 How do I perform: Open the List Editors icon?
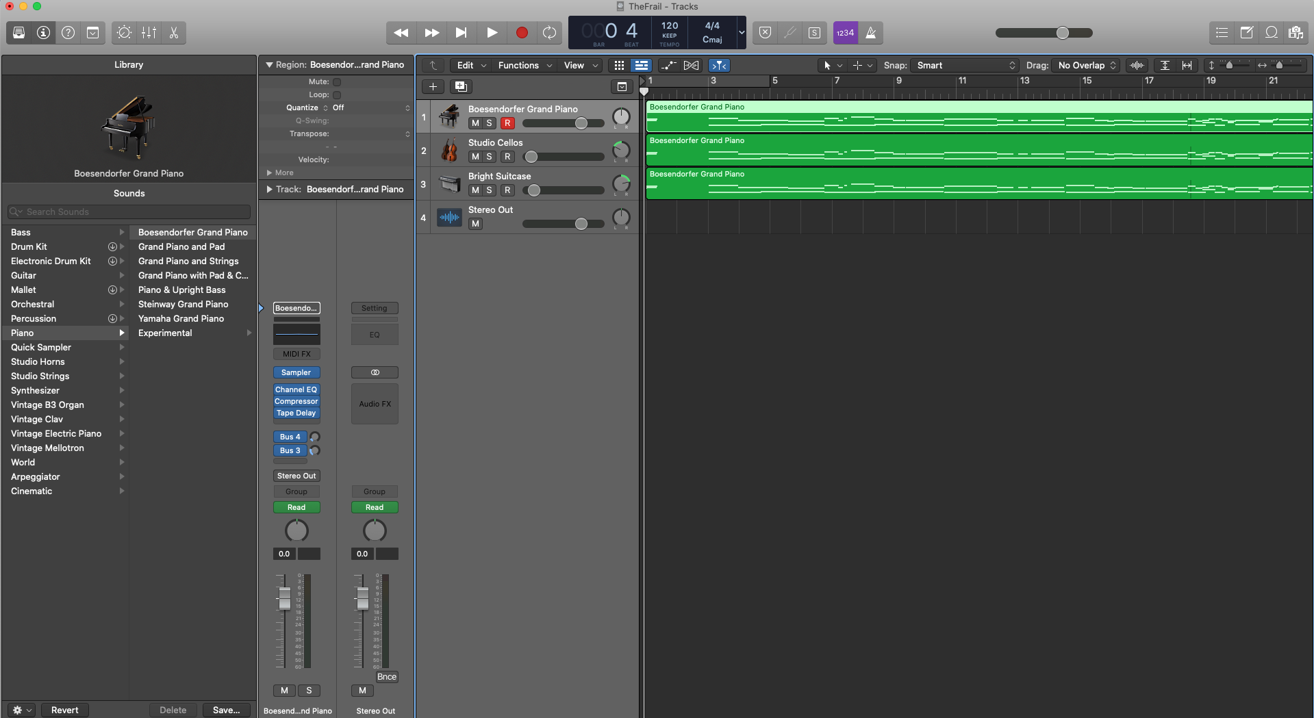(x=1222, y=32)
